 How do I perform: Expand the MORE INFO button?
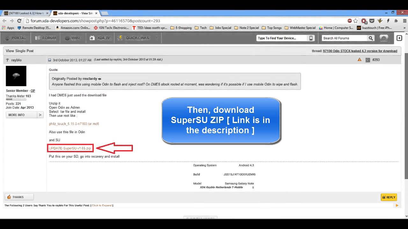(x=25, y=115)
